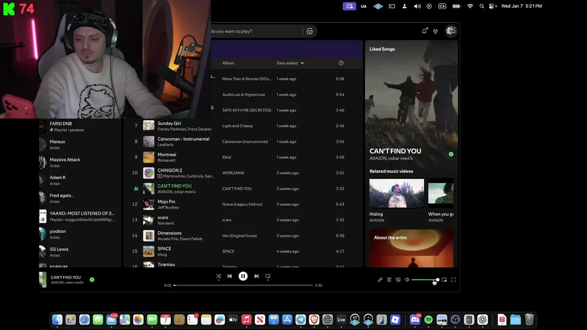Open Spotify in the Dock
587x330 pixels.
pyautogui.click(x=428, y=319)
